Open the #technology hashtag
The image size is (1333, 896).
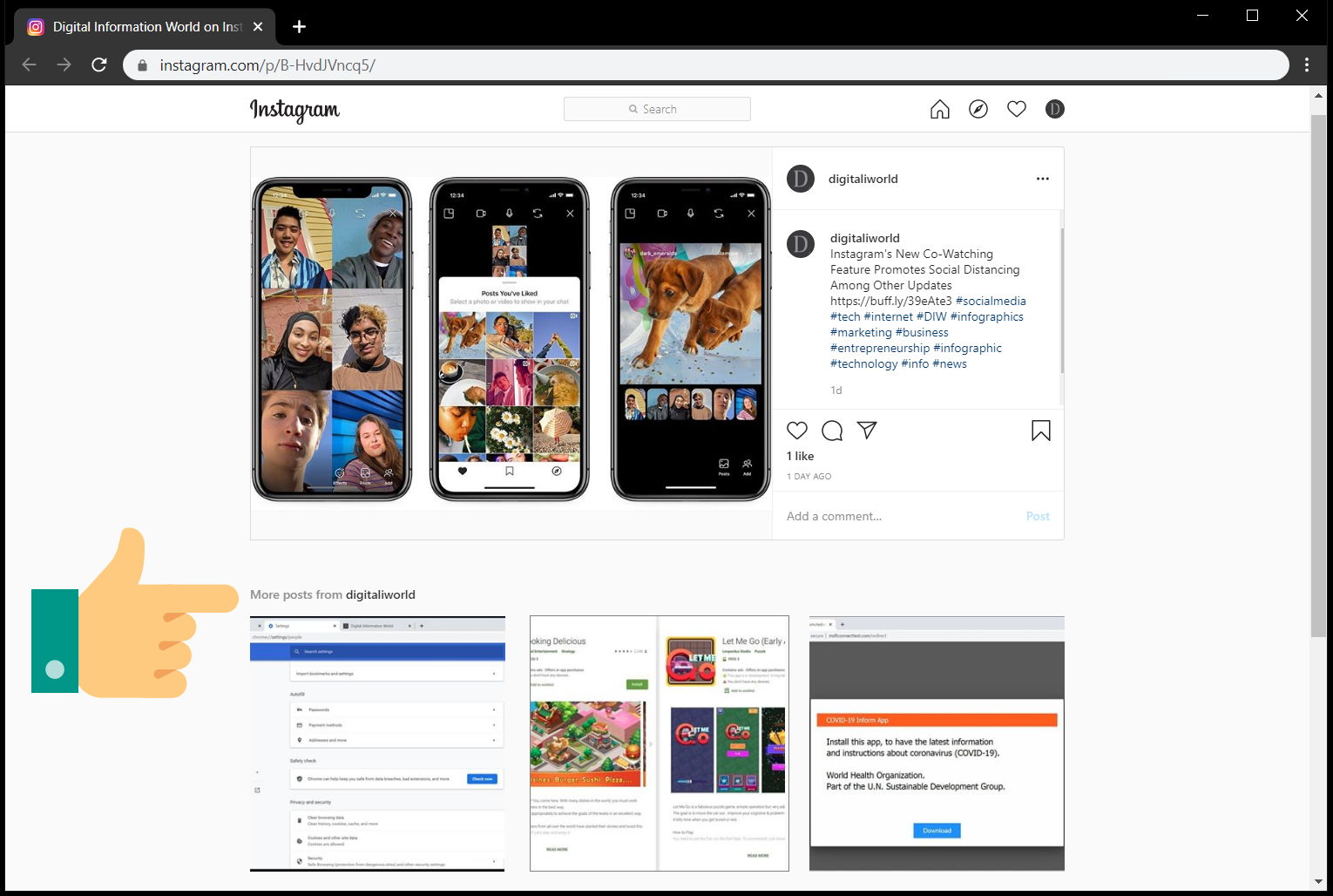coord(863,363)
